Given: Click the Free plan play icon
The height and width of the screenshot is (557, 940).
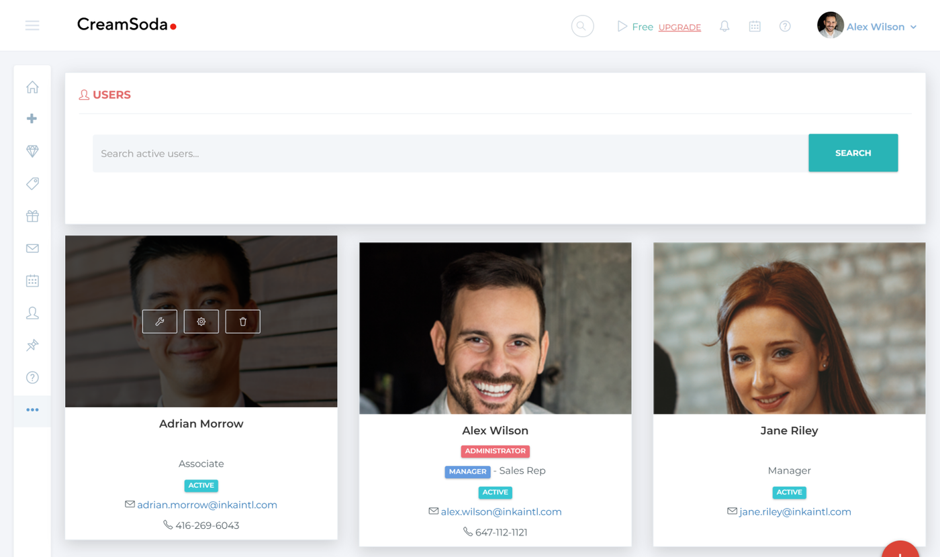Looking at the screenshot, I should point(622,27).
